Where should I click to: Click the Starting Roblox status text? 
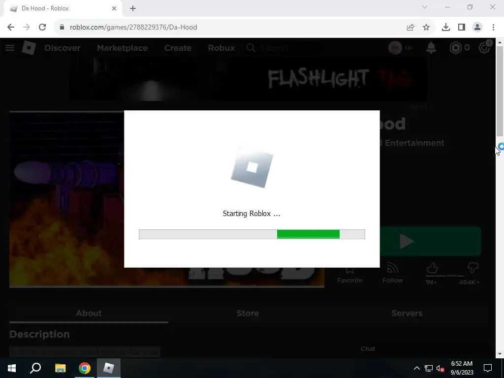(252, 214)
